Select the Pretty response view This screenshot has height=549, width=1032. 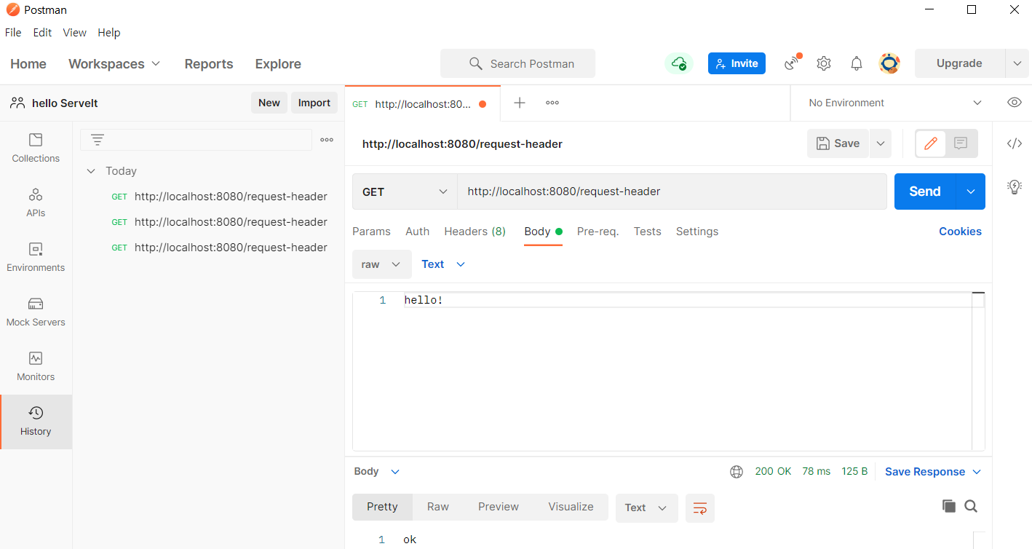[x=382, y=507]
